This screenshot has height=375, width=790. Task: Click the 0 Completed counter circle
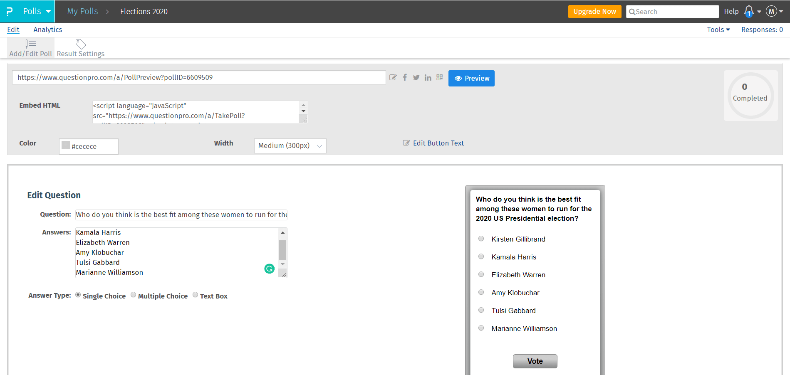coord(750,95)
